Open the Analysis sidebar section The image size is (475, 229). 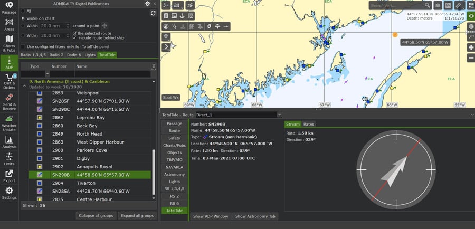pos(9,142)
